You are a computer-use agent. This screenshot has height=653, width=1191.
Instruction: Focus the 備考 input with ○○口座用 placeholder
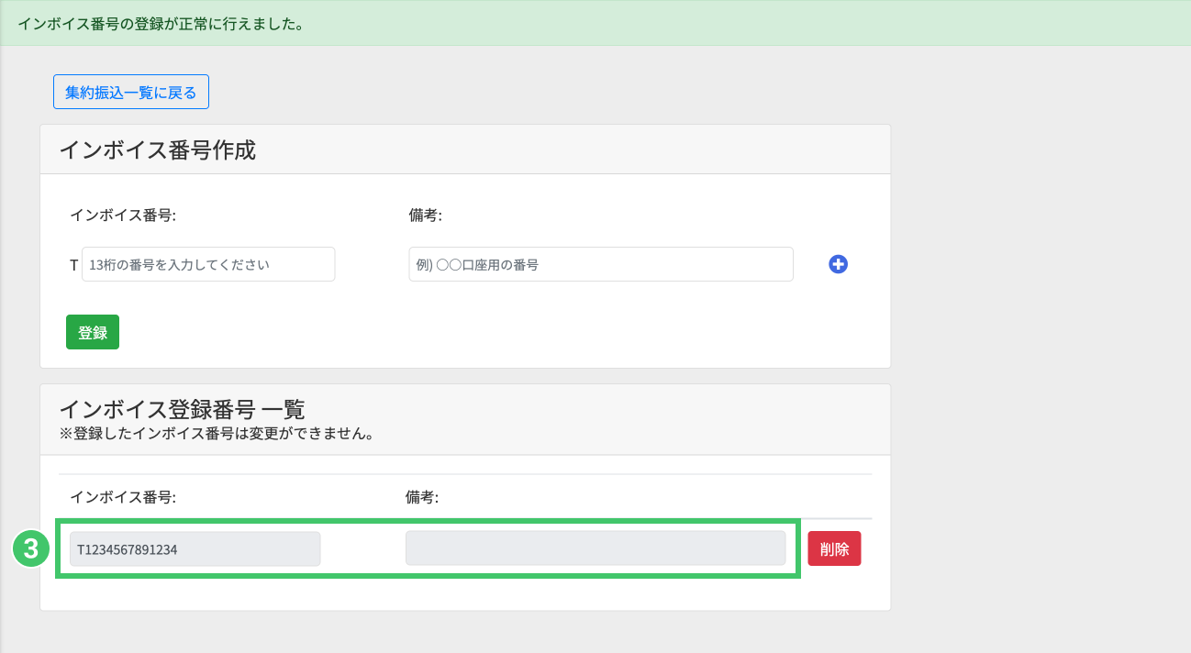coord(600,264)
